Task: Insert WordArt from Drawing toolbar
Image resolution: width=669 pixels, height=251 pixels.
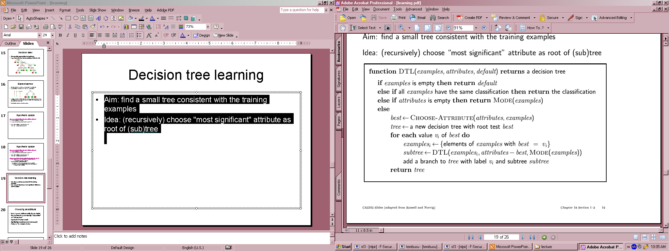Action: click(x=98, y=18)
